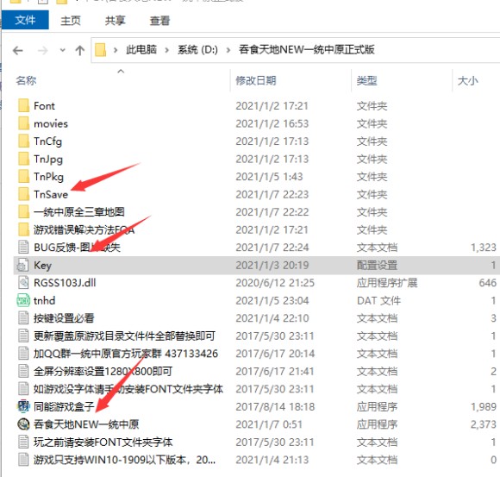The height and width of the screenshot is (477, 500).
Task: Click the file name tnhd
Action: pyautogui.click(x=44, y=300)
